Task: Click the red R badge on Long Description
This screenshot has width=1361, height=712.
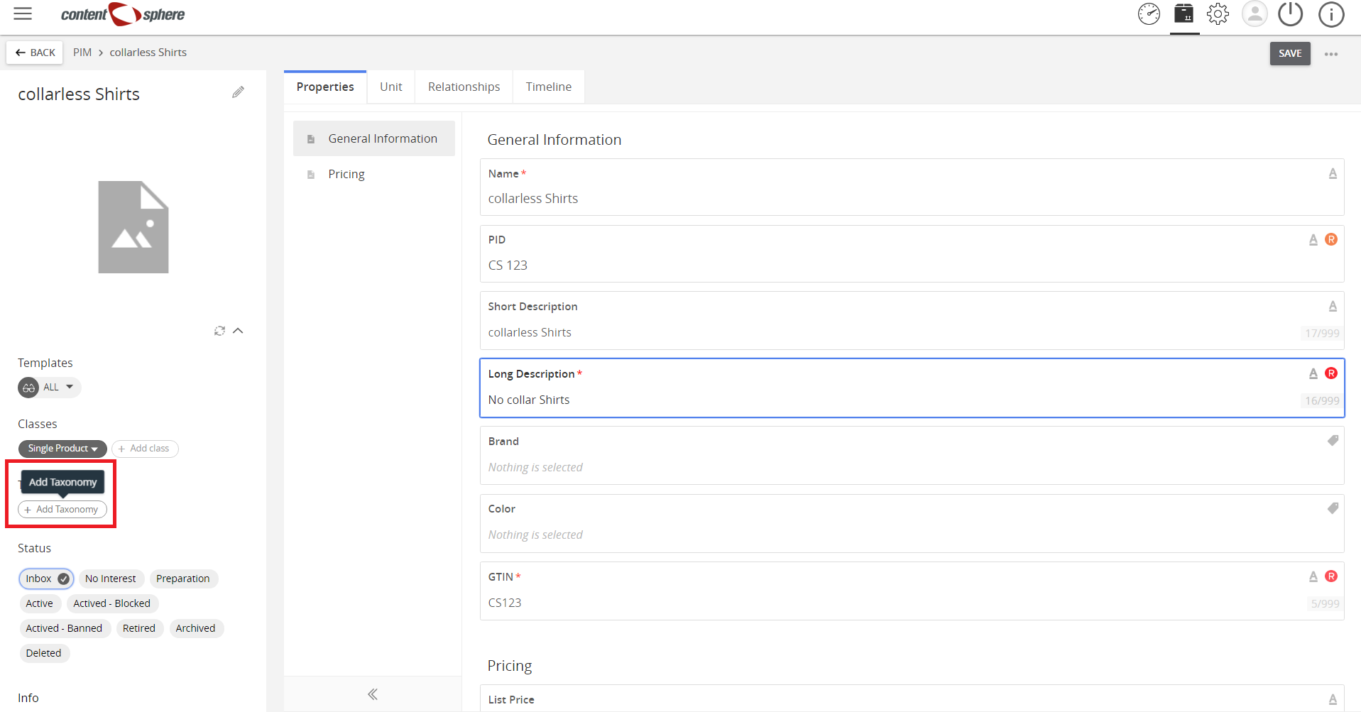Action: point(1331,373)
